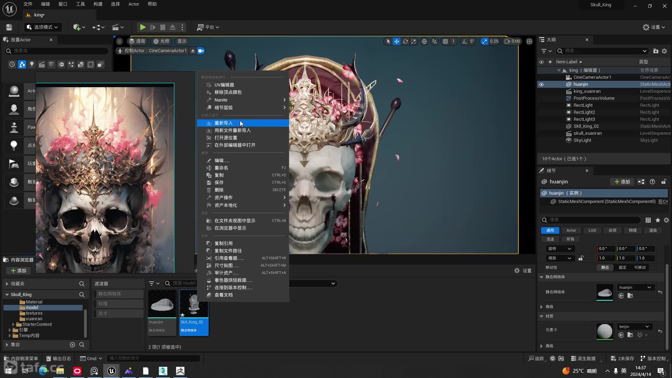Open outliner filter options
This screenshot has width=672, height=378.
pos(546,51)
